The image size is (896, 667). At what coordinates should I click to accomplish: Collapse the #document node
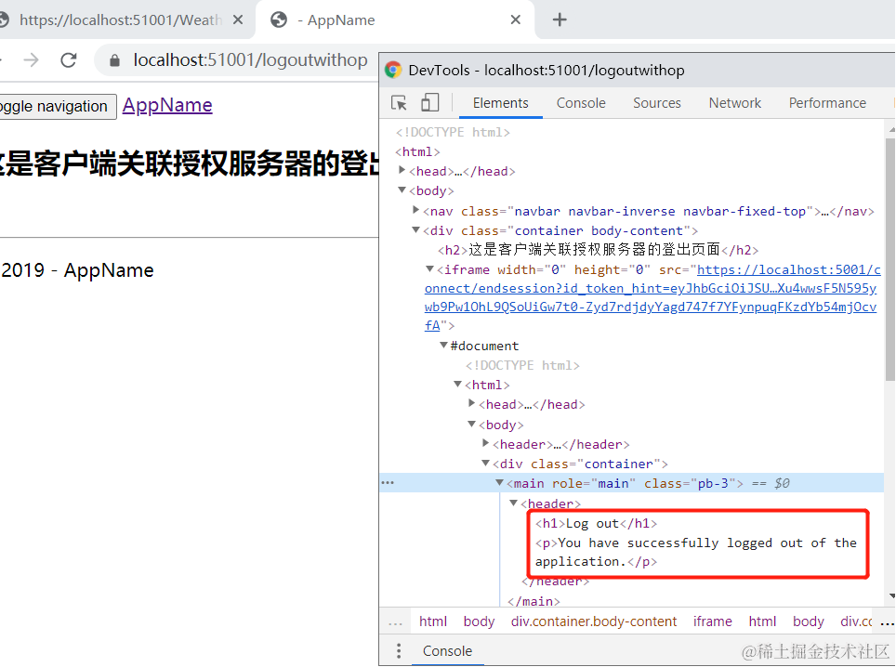coord(443,345)
